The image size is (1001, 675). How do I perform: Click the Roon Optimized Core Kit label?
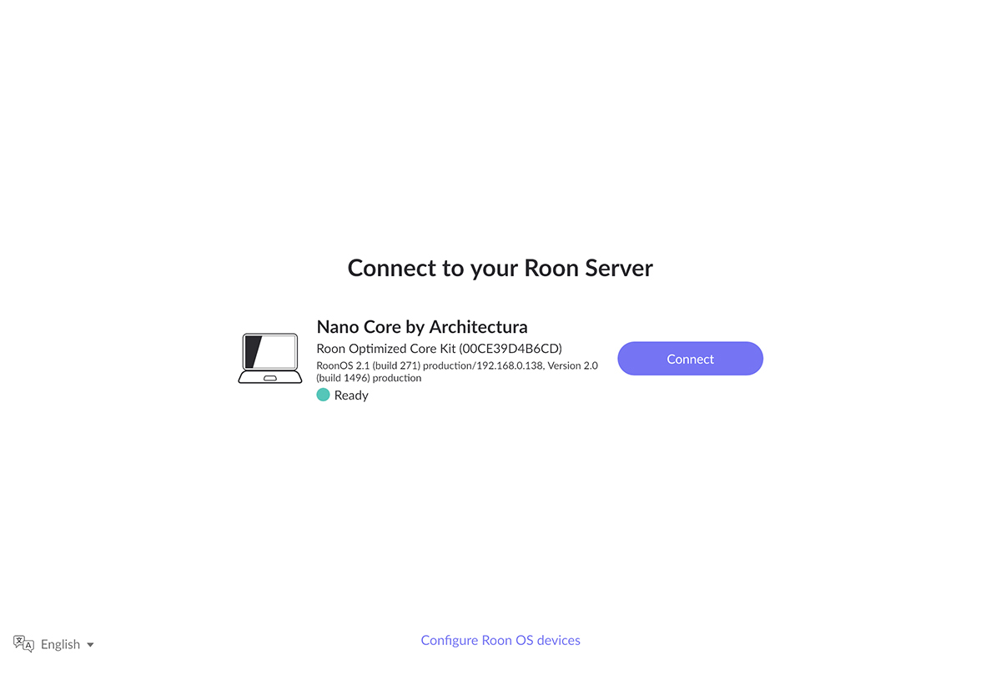386,349
